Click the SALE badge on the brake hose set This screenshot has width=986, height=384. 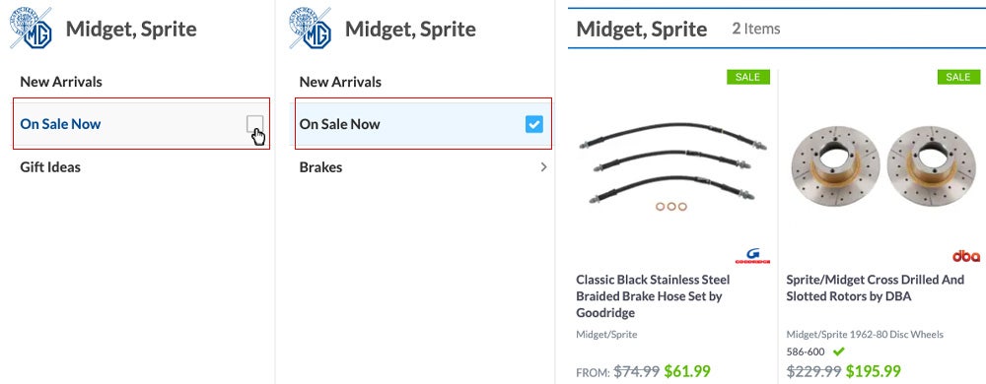click(747, 77)
